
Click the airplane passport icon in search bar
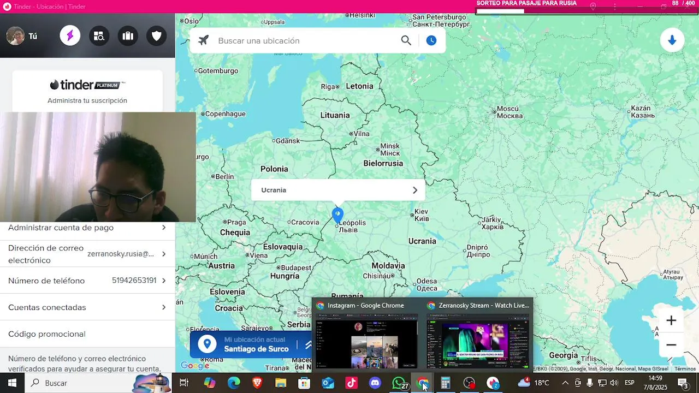click(x=204, y=40)
